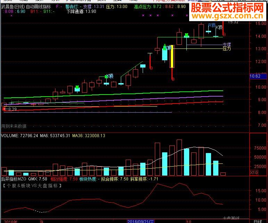Select the 高点压力: 9.72 readout

point(148,7)
